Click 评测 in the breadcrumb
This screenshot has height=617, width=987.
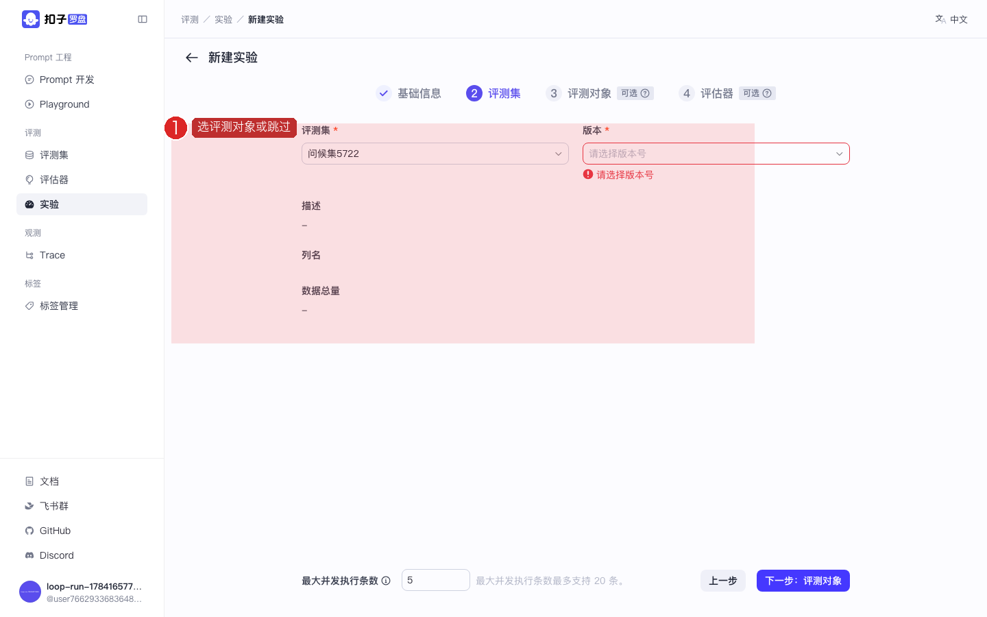click(x=190, y=19)
